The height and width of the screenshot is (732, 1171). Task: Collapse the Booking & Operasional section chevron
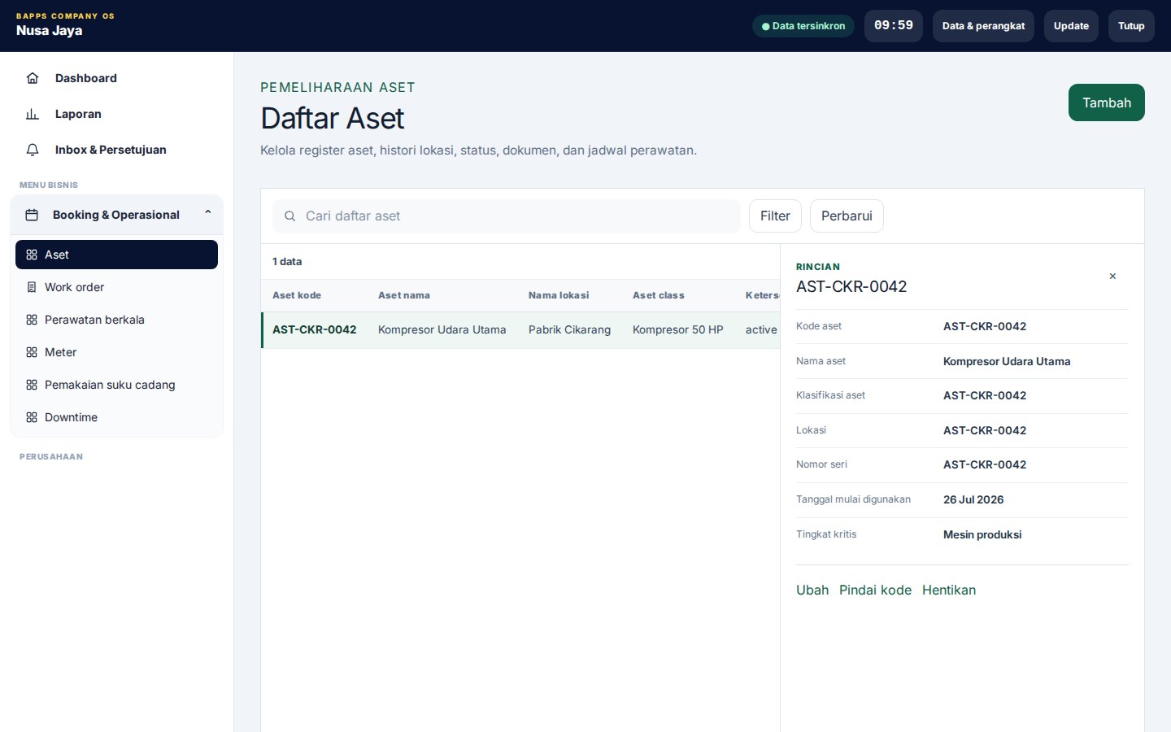(x=208, y=213)
